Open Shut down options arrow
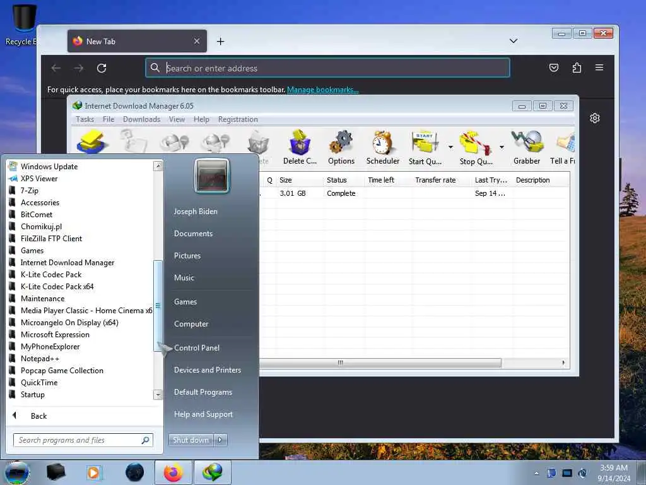Image resolution: width=646 pixels, height=485 pixels. pyautogui.click(x=220, y=440)
